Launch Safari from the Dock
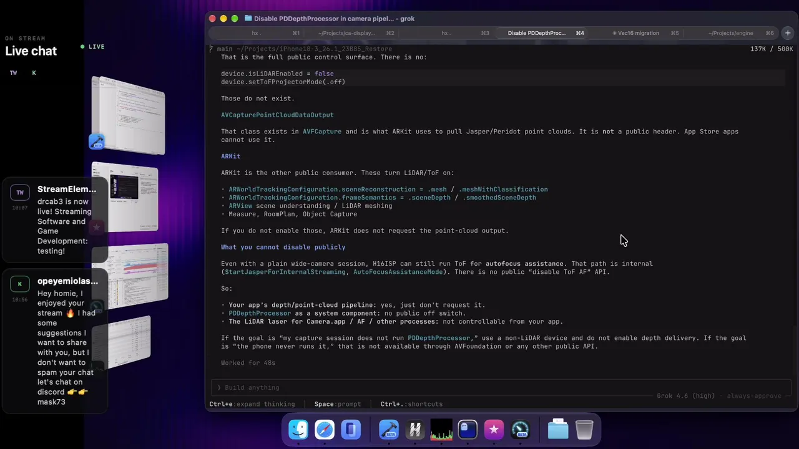This screenshot has height=449, width=799. pyautogui.click(x=325, y=430)
